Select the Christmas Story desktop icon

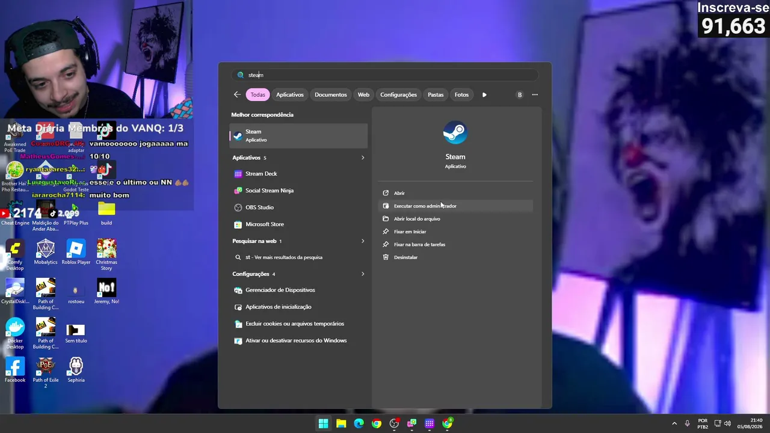pyautogui.click(x=106, y=255)
